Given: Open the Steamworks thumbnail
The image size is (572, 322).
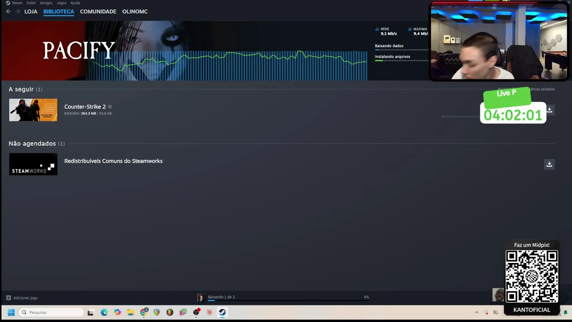Looking at the screenshot, I should click(x=33, y=164).
